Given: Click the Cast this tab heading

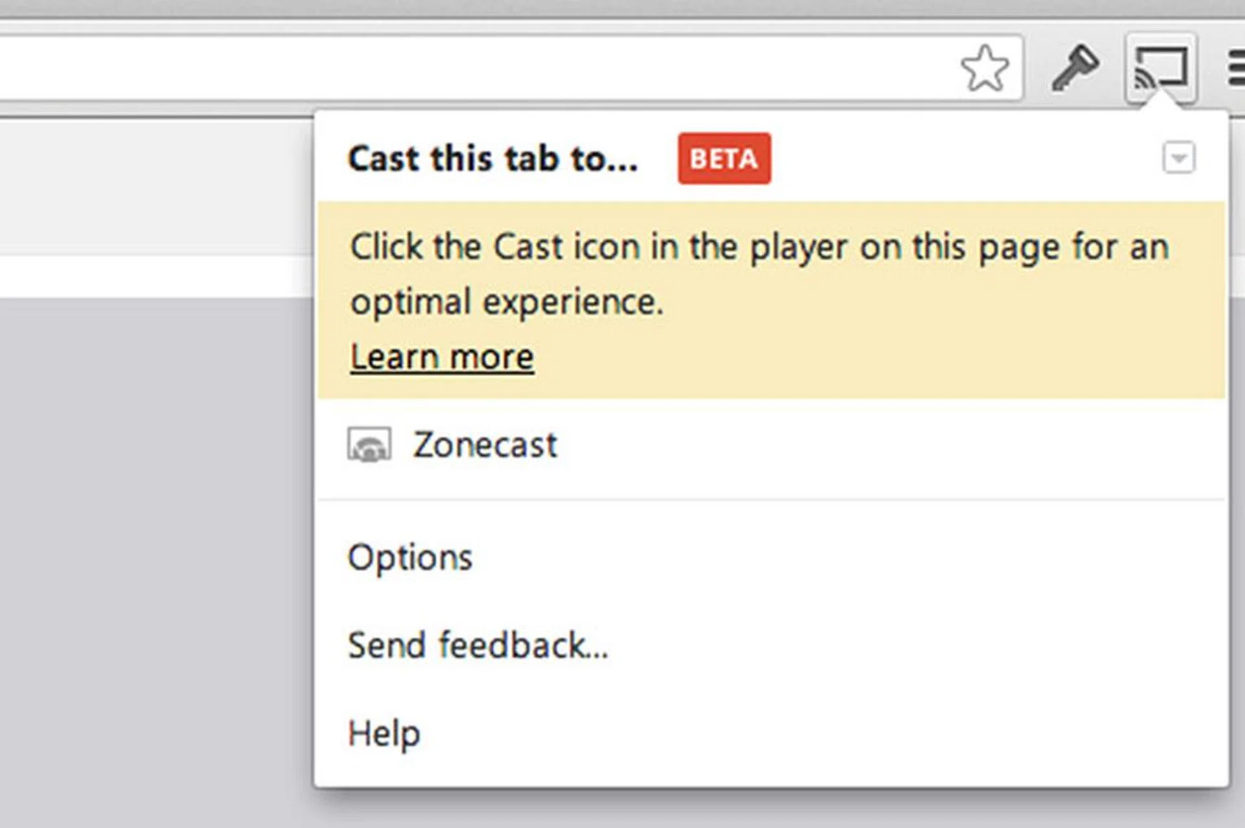Looking at the screenshot, I should (x=493, y=159).
